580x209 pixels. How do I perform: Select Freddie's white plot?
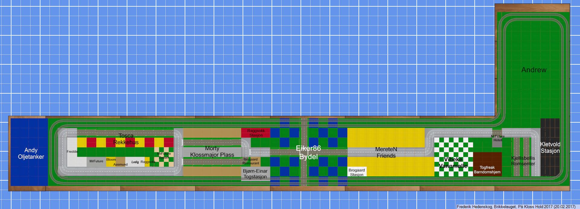click(72, 152)
